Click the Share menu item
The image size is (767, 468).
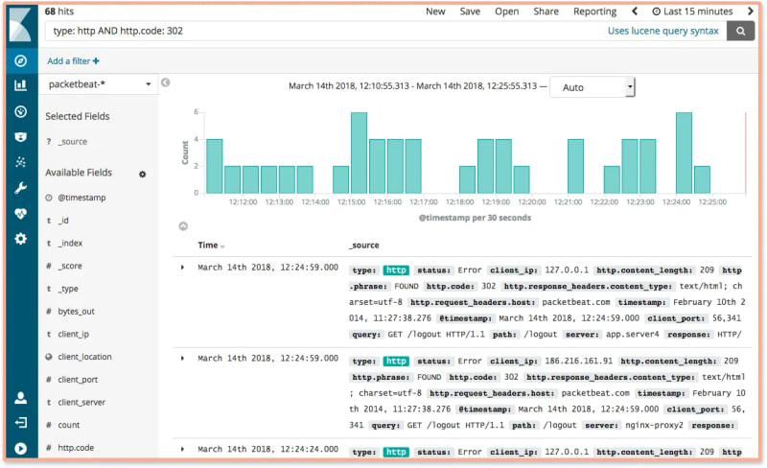(x=546, y=12)
